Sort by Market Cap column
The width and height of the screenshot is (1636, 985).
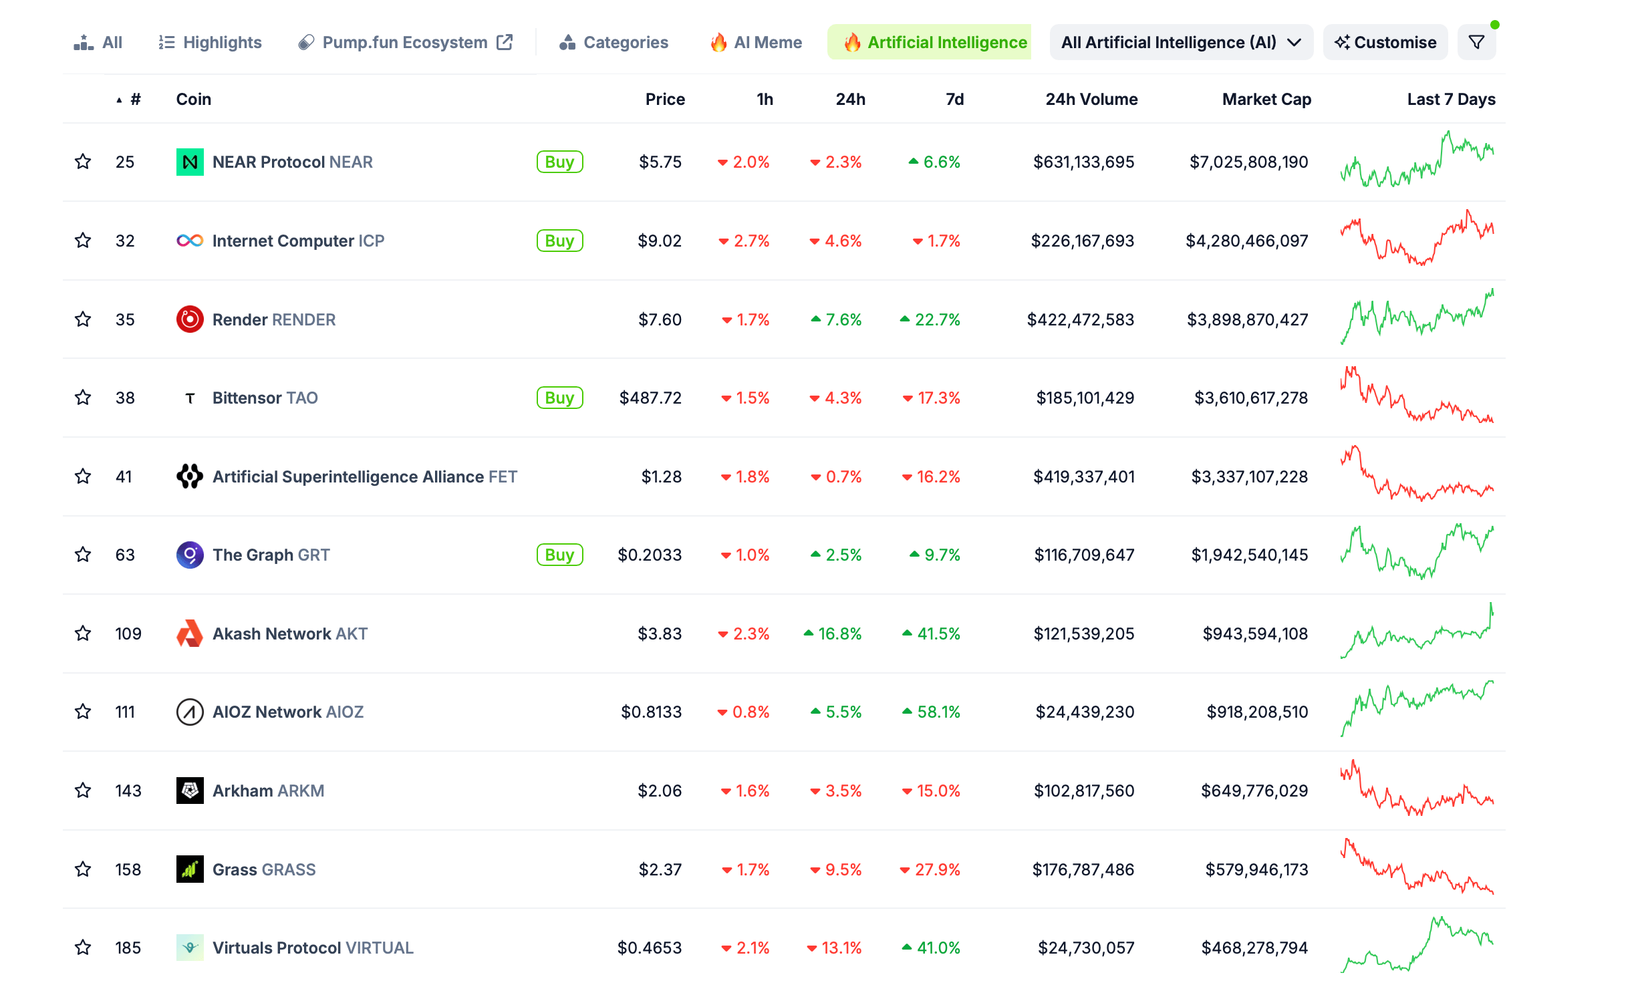point(1266,100)
